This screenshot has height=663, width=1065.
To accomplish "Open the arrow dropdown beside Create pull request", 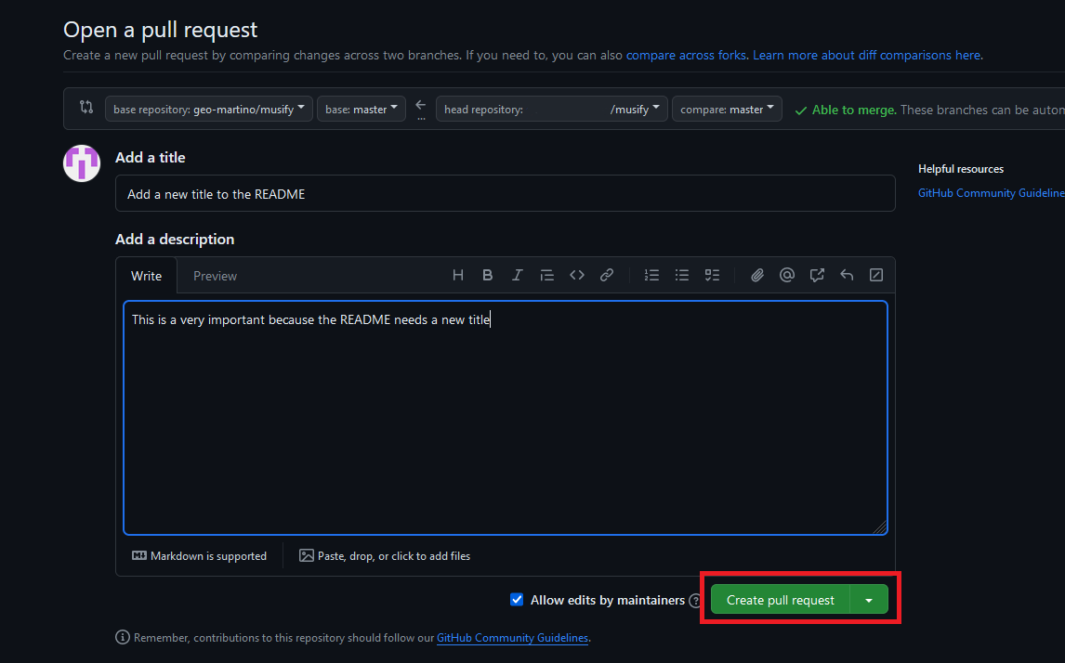I will pyautogui.click(x=869, y=600).
